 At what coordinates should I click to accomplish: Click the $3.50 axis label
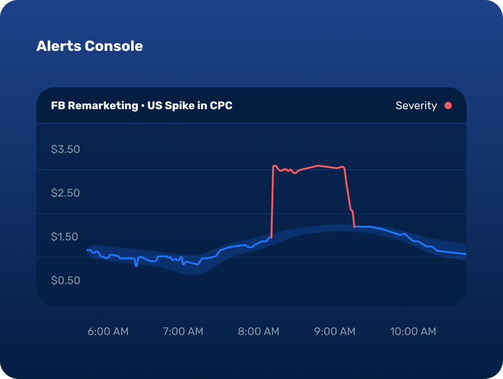point(65,149)
